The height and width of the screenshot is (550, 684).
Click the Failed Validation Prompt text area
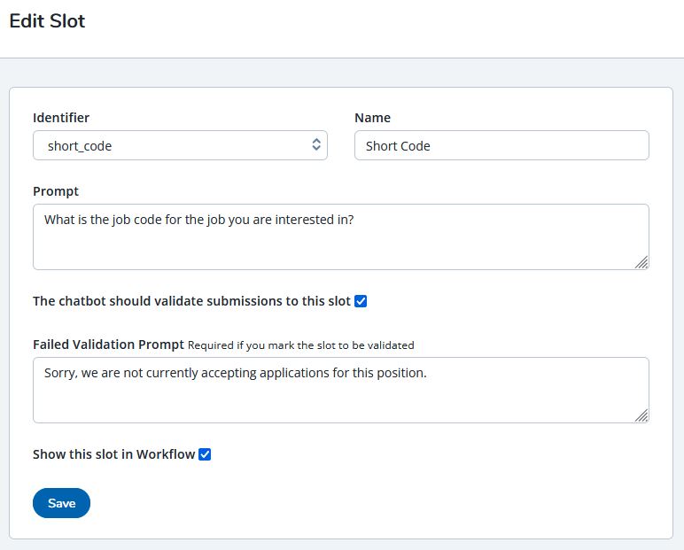pyautogui.click(x=341, y=390)
